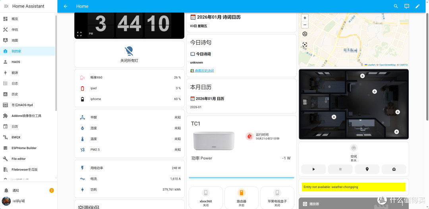Viewport: 429px width, 209px height.
Task: Open the user profile avatar
Action: coord(6,201)
